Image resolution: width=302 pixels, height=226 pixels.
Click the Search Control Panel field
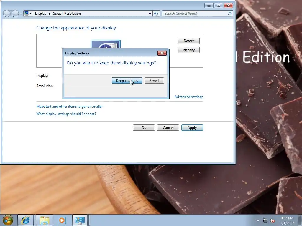[x=195, y=14]
